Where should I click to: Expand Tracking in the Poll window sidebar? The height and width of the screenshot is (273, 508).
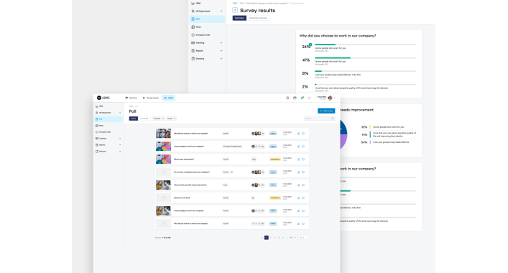click(x=120, y=139)
